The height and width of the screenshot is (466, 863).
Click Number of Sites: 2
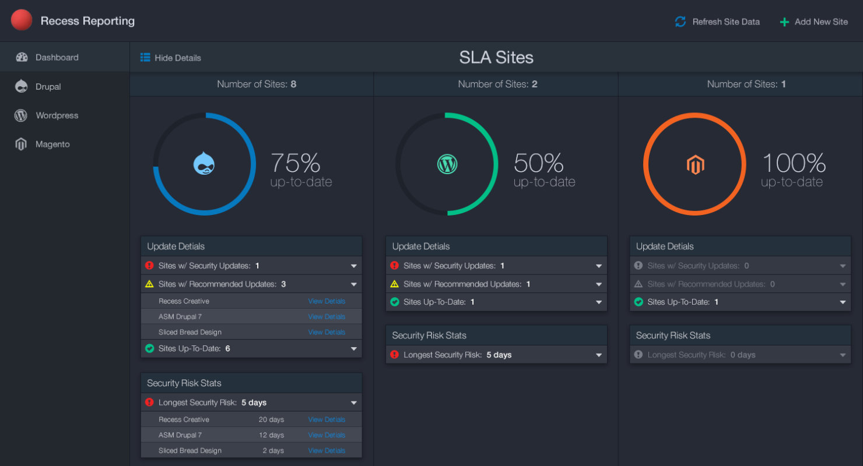point(497,84)
